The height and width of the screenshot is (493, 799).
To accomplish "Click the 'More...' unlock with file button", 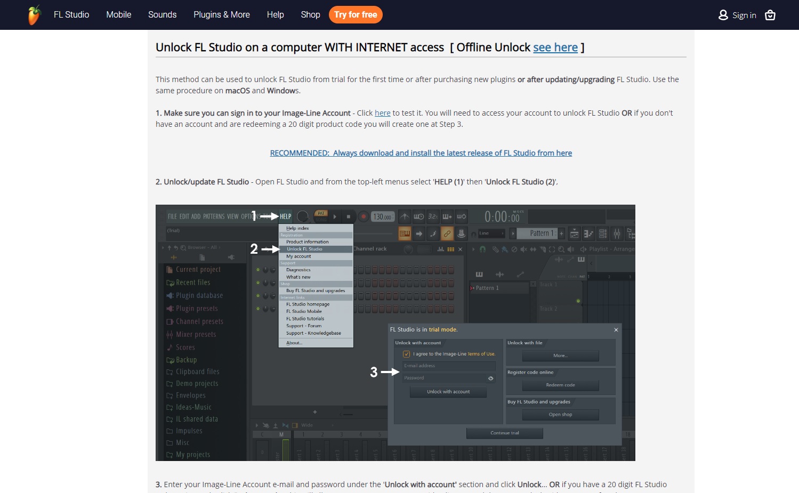I will coord(561,355).
